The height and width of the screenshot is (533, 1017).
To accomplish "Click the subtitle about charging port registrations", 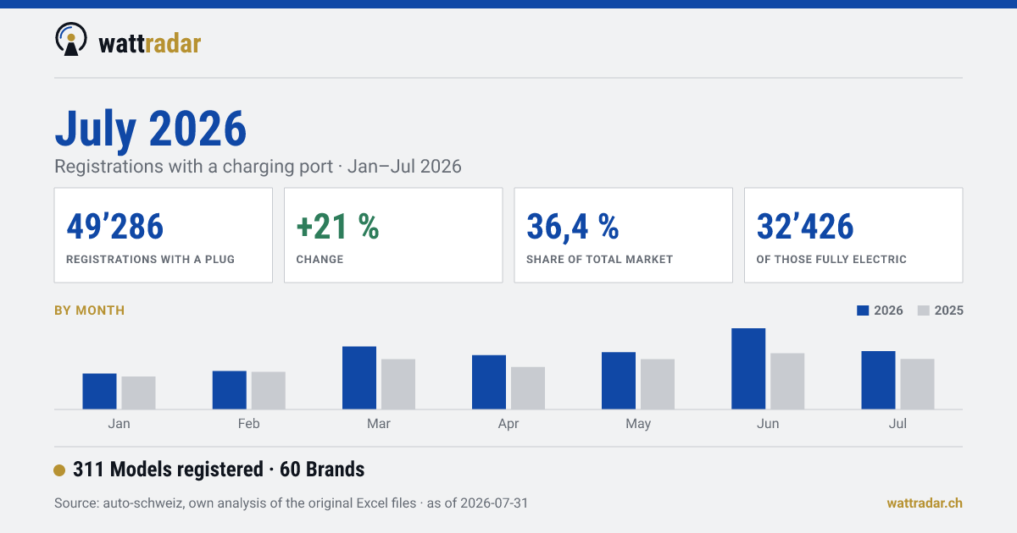I will point(258,167).
